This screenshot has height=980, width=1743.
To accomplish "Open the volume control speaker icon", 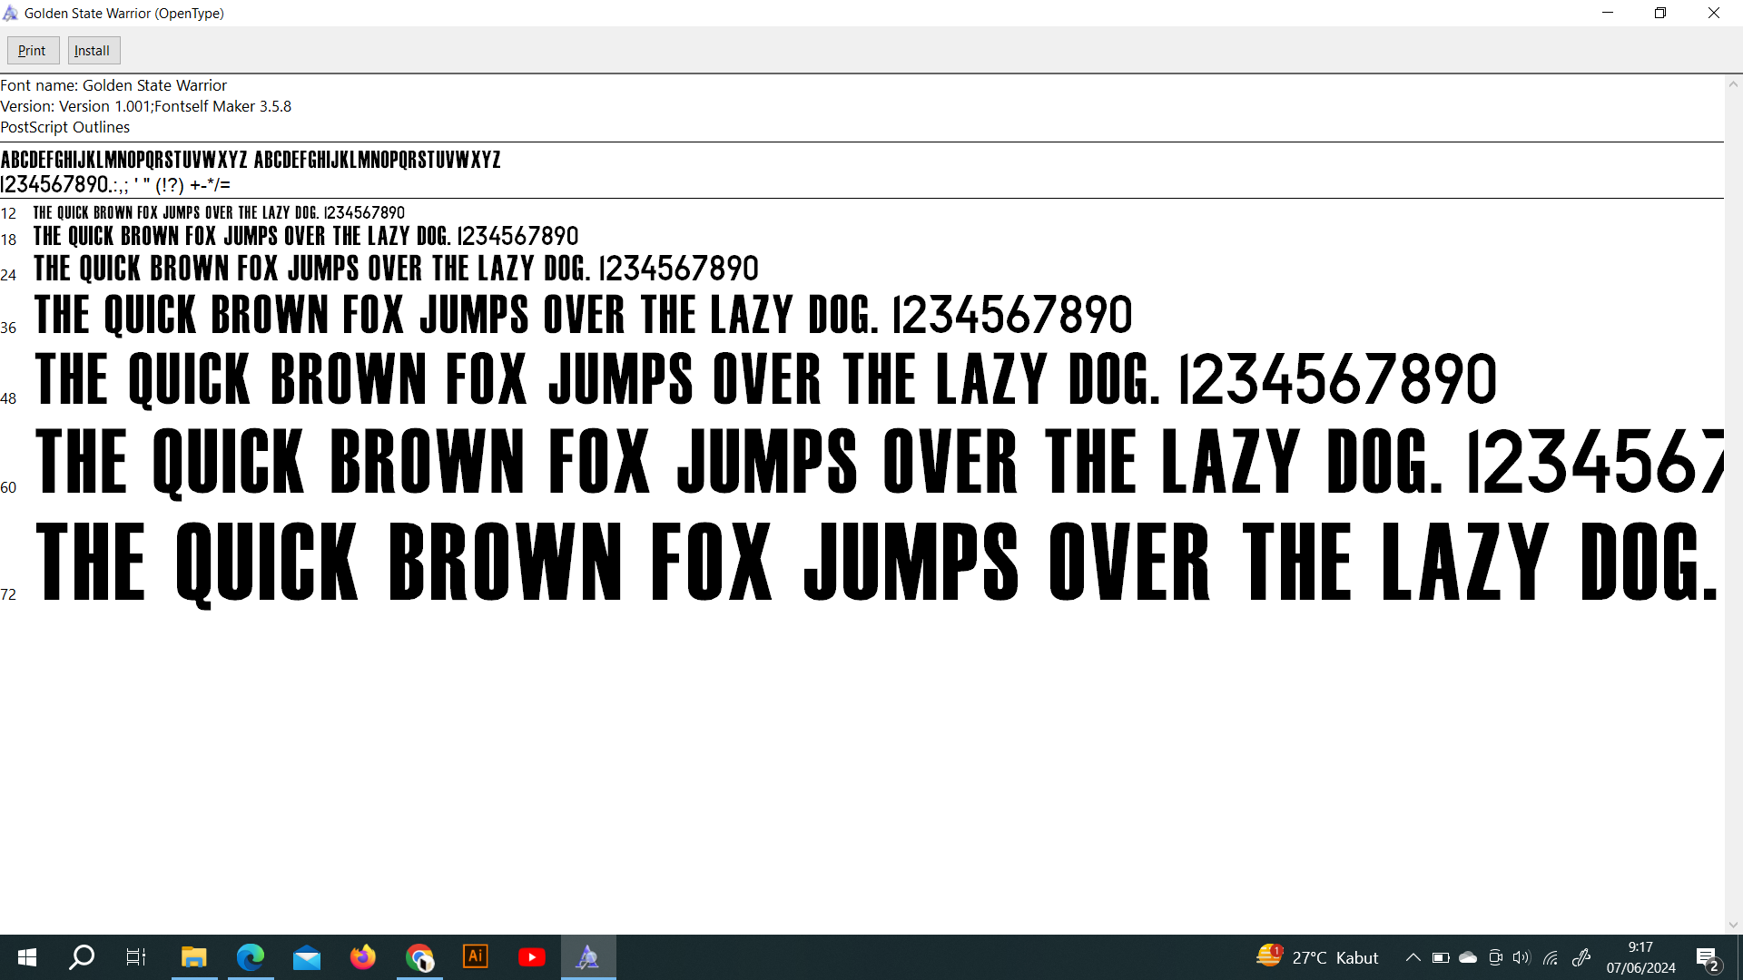I will (x=1521, y=957).
